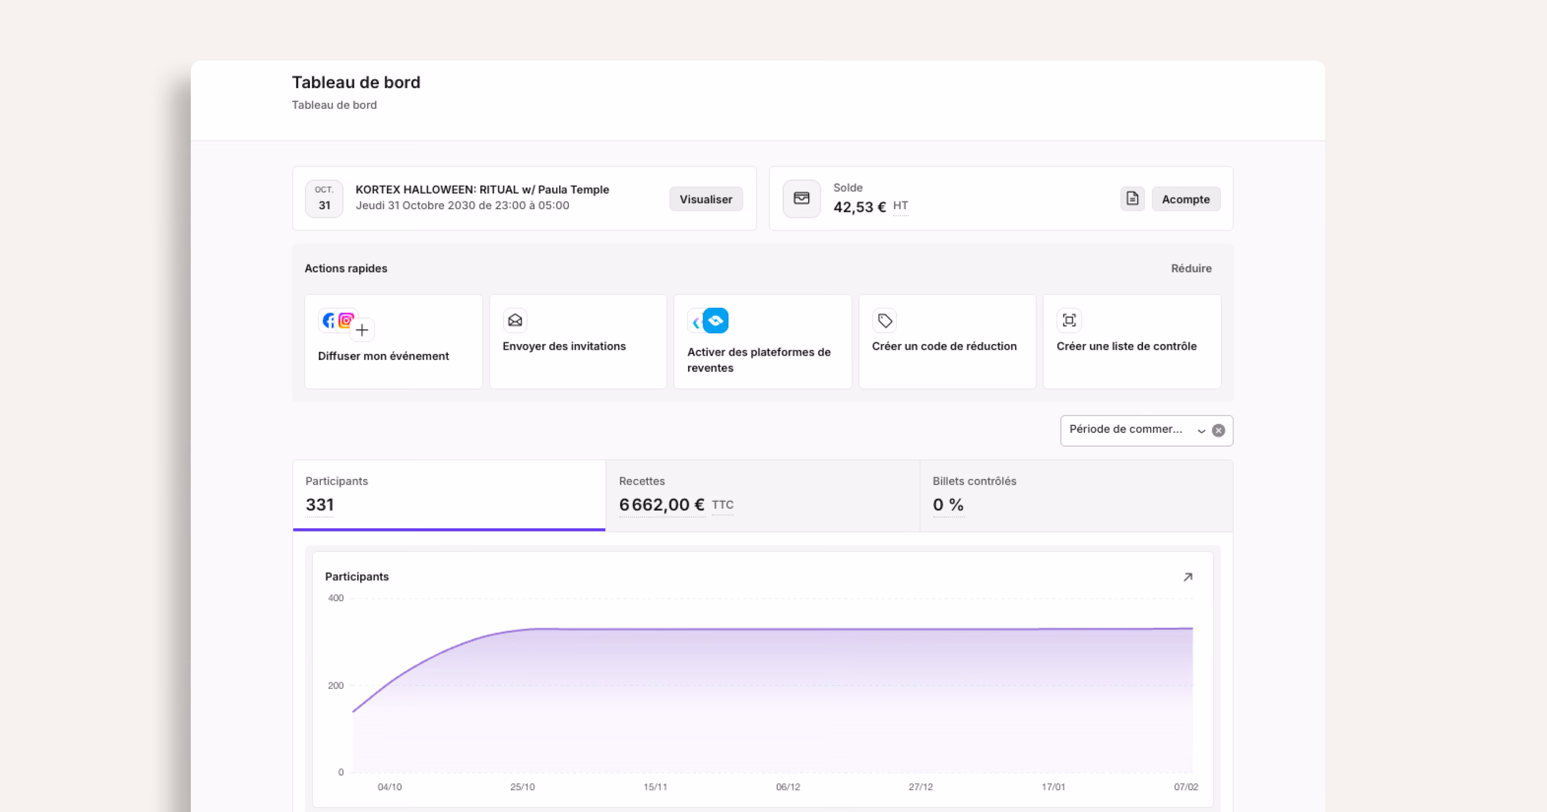The image size is (1547, 812).
Task: Click the 25/10 point on chart axis
Action: (522, 787)
